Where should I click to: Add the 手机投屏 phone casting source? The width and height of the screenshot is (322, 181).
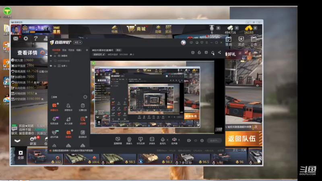click(x=140, y=140)
